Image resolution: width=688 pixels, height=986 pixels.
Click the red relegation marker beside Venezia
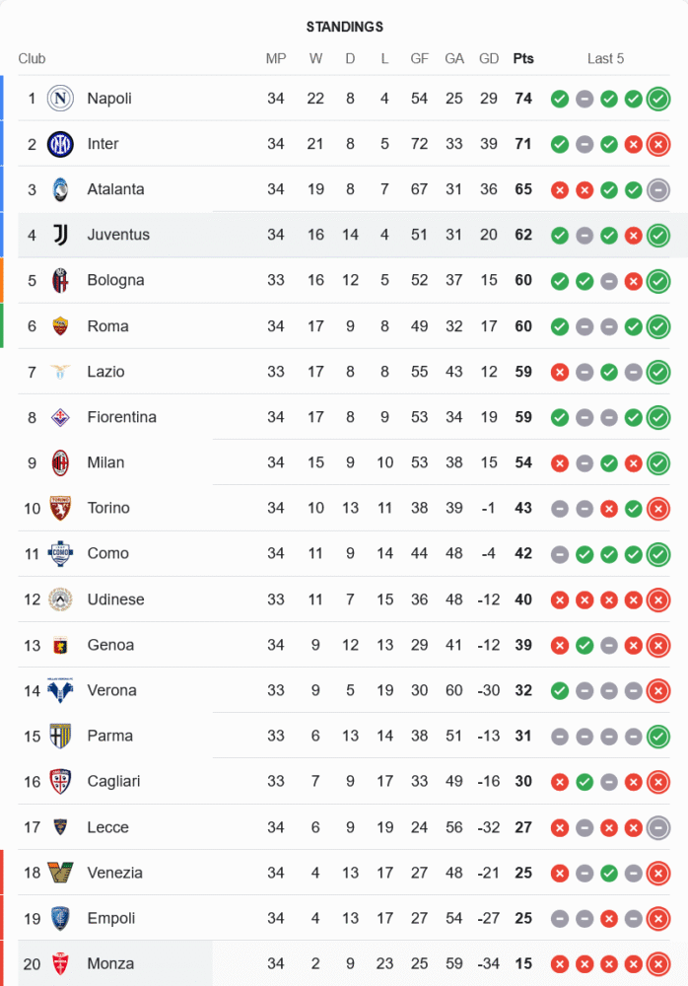coord(2,873)
